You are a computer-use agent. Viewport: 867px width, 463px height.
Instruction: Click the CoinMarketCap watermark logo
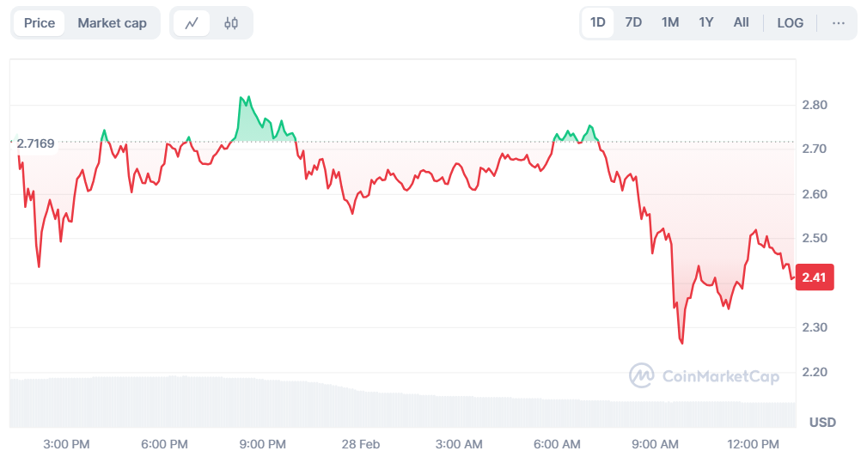point(704,375)
